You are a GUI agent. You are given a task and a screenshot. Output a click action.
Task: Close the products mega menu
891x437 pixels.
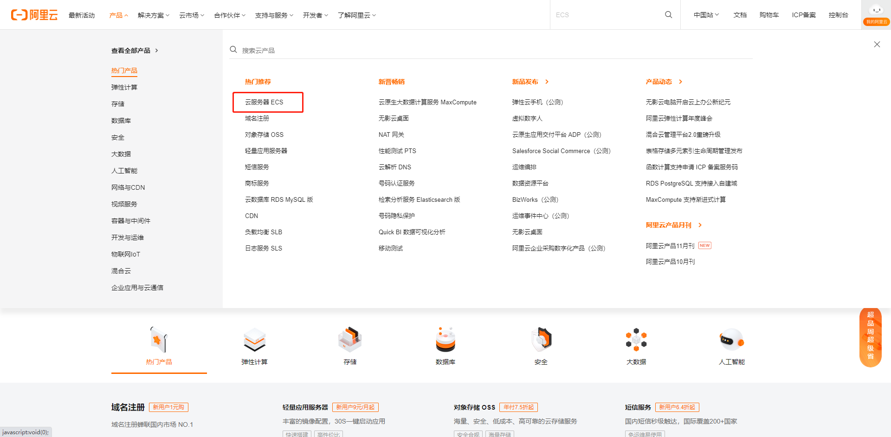tap(877, 45)
